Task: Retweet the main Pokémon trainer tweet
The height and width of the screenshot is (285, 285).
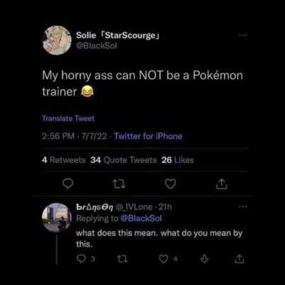Action: pos(119,184)
